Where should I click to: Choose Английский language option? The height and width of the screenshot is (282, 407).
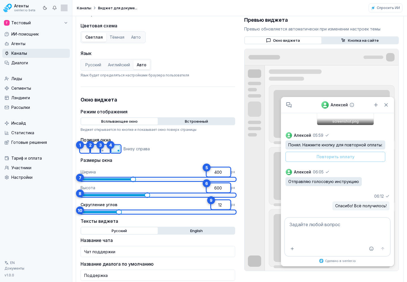119,65
